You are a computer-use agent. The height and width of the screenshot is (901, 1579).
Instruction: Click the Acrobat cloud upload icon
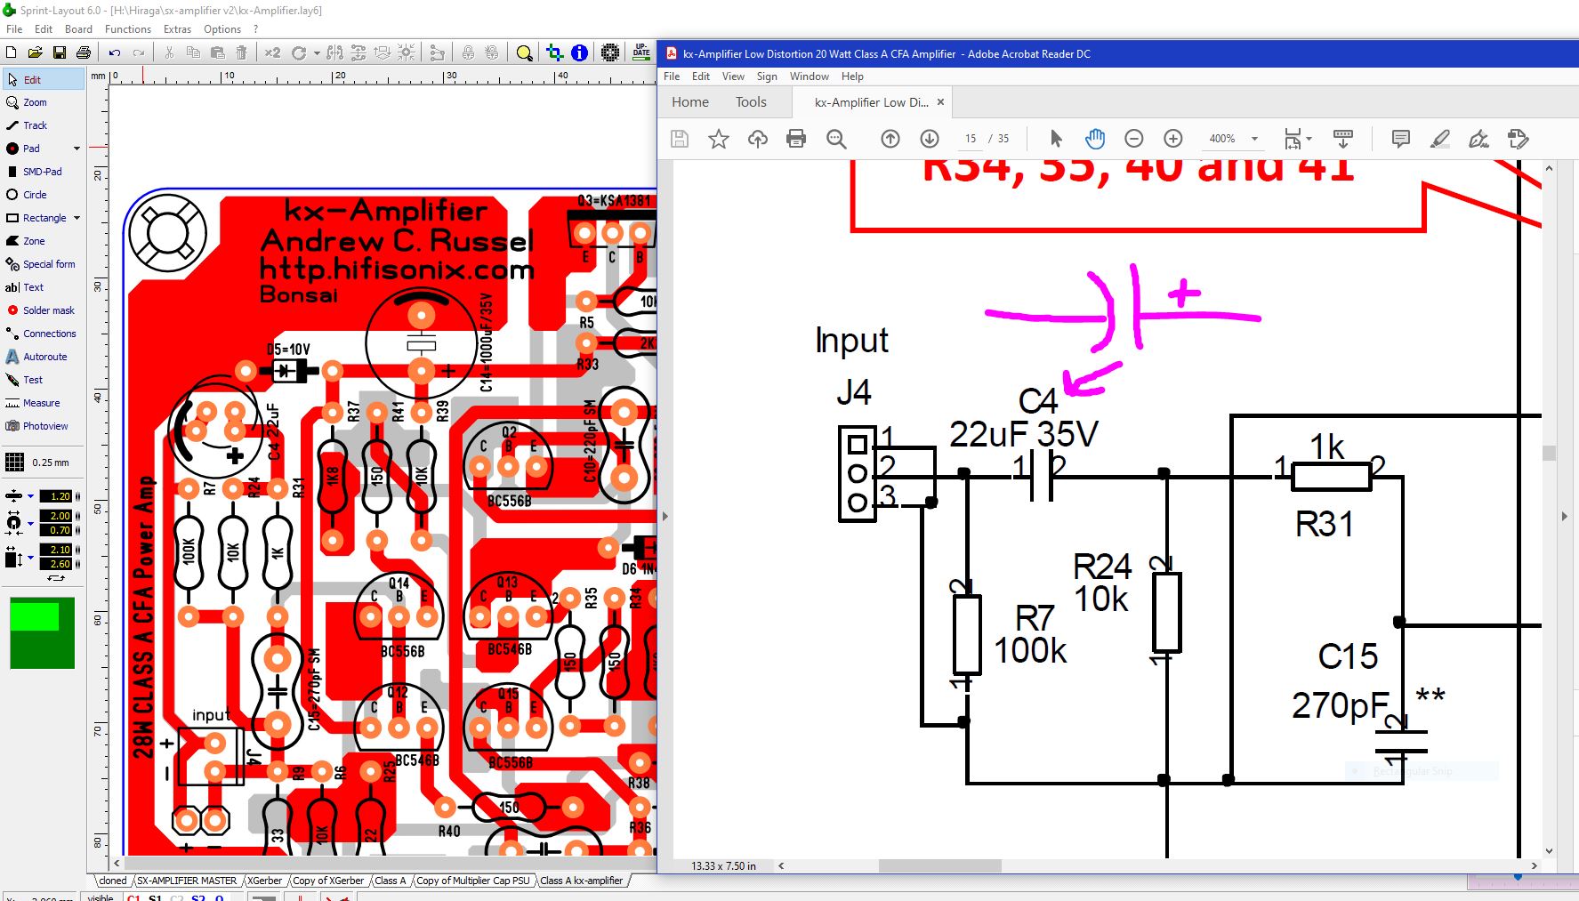pyautogui.click(x=758, y=139)
